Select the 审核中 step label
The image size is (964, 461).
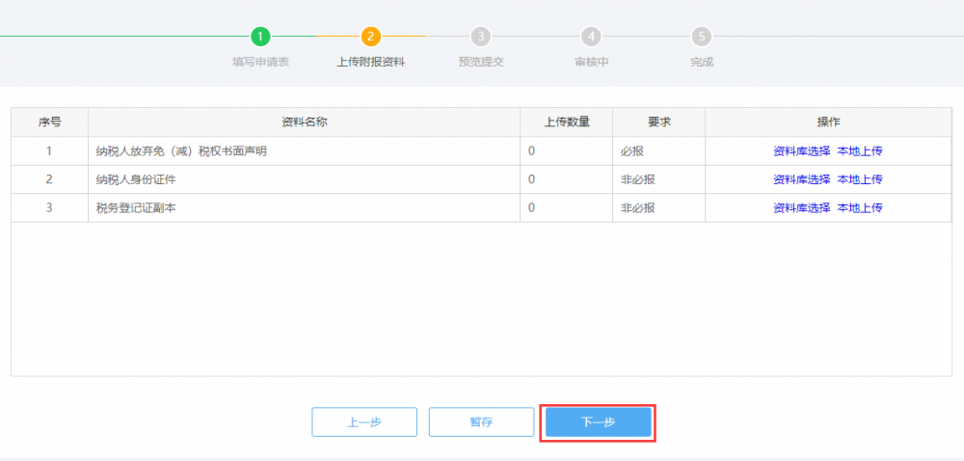point(591,62)
